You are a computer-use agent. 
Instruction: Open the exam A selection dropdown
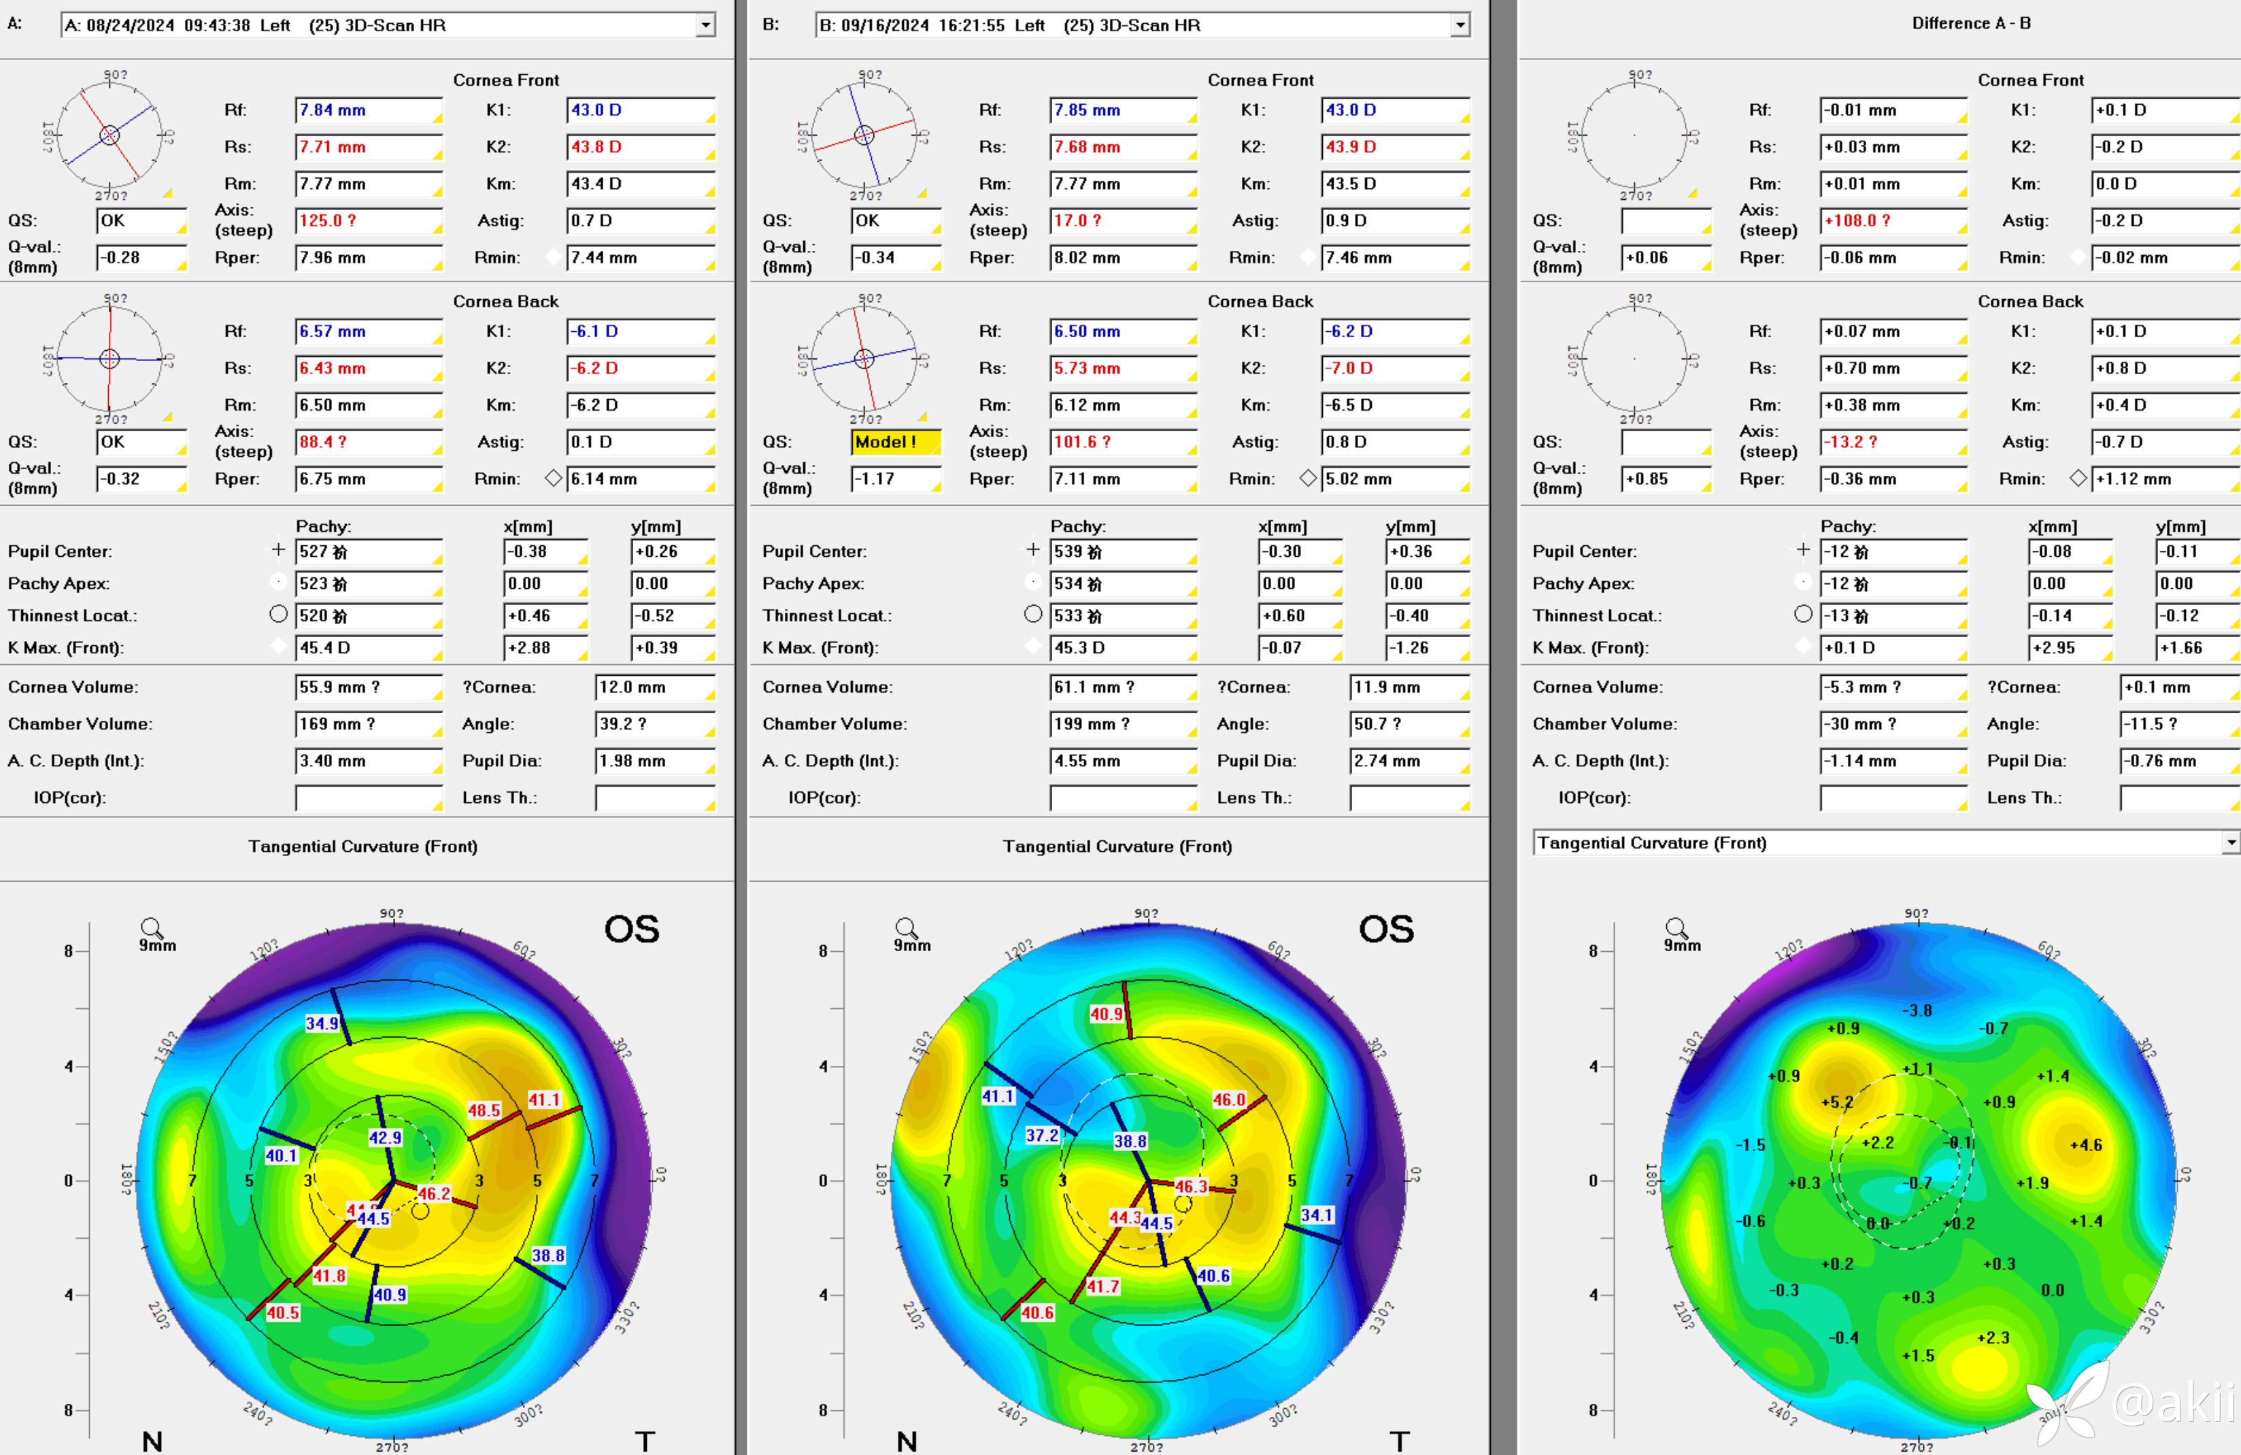click(x=705, y=25)
